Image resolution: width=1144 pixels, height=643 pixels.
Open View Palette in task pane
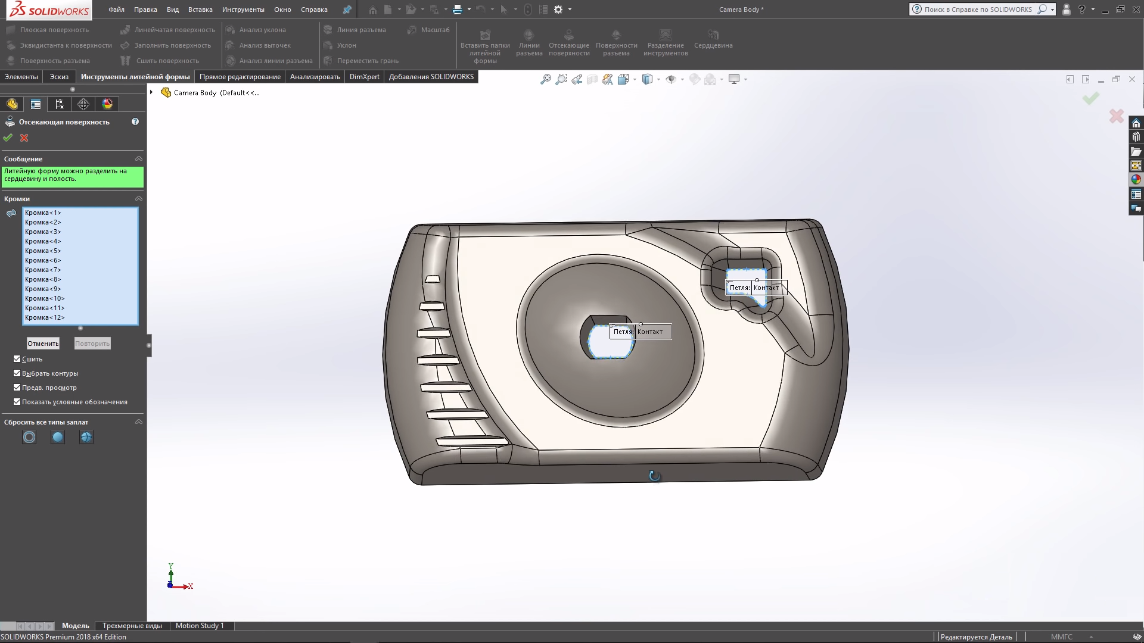(x=1136, y=166)
